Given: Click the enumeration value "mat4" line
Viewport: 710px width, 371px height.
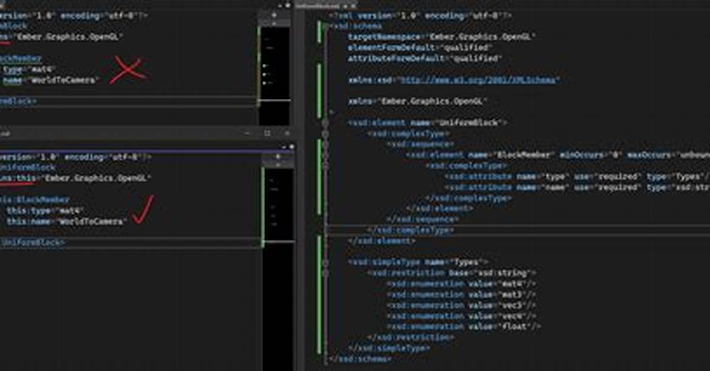Looking at the screenshot, I should (461, 283).
